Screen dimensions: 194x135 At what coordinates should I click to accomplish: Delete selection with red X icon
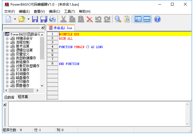tap(90, 19)
